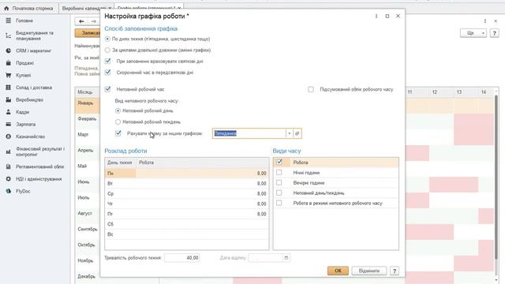Screen dimensions: 505x284
Task: Select Неповний робочий тиждень radio
Action: (x=118, y=122)
